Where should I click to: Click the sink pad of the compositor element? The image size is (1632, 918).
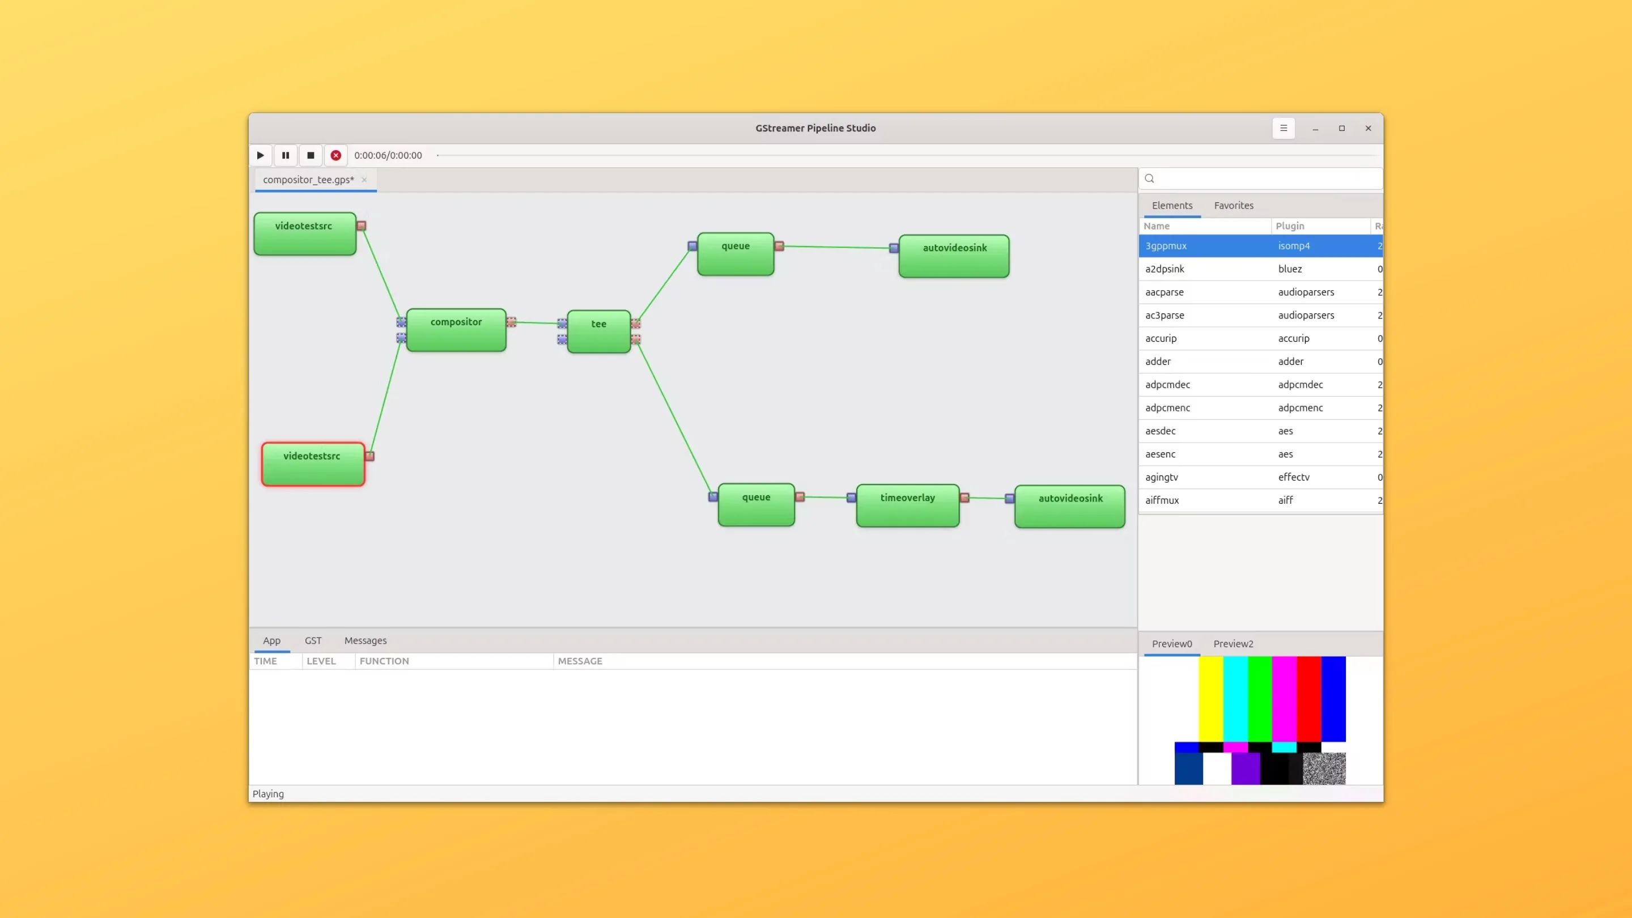coord(402,322)
